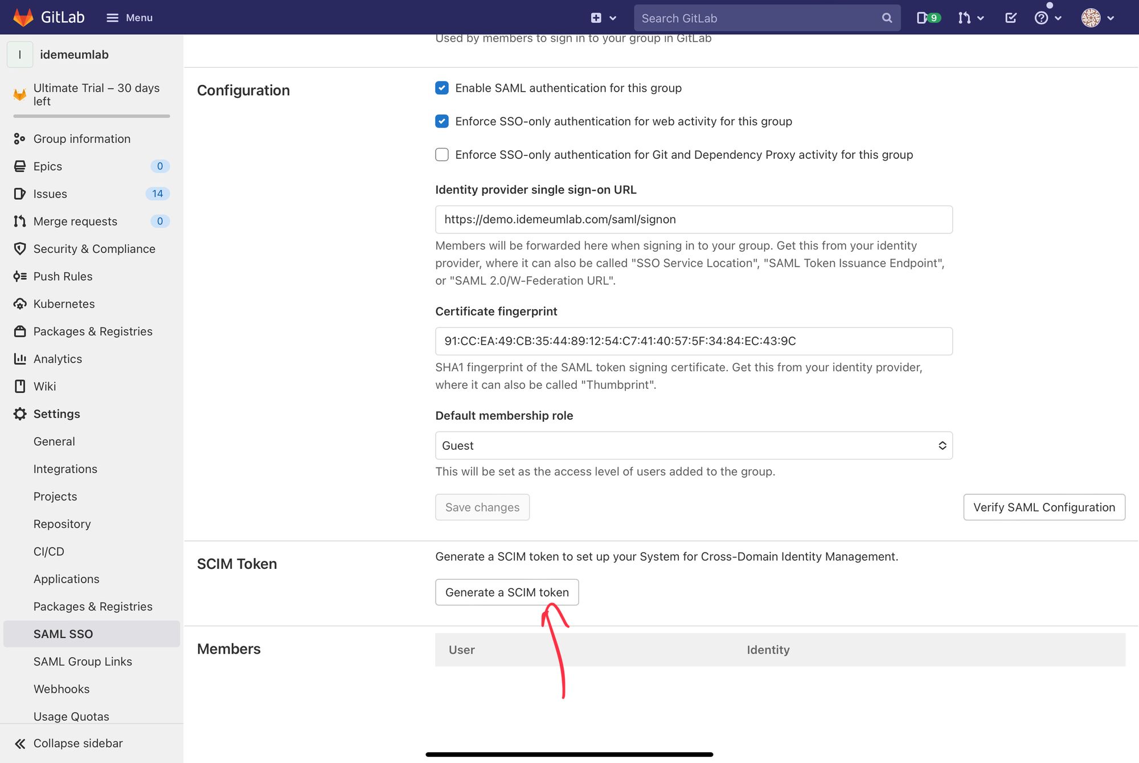Select SAML SSO settings item
The height and width of the screenshot is (763, 1139).
point(91,634)
